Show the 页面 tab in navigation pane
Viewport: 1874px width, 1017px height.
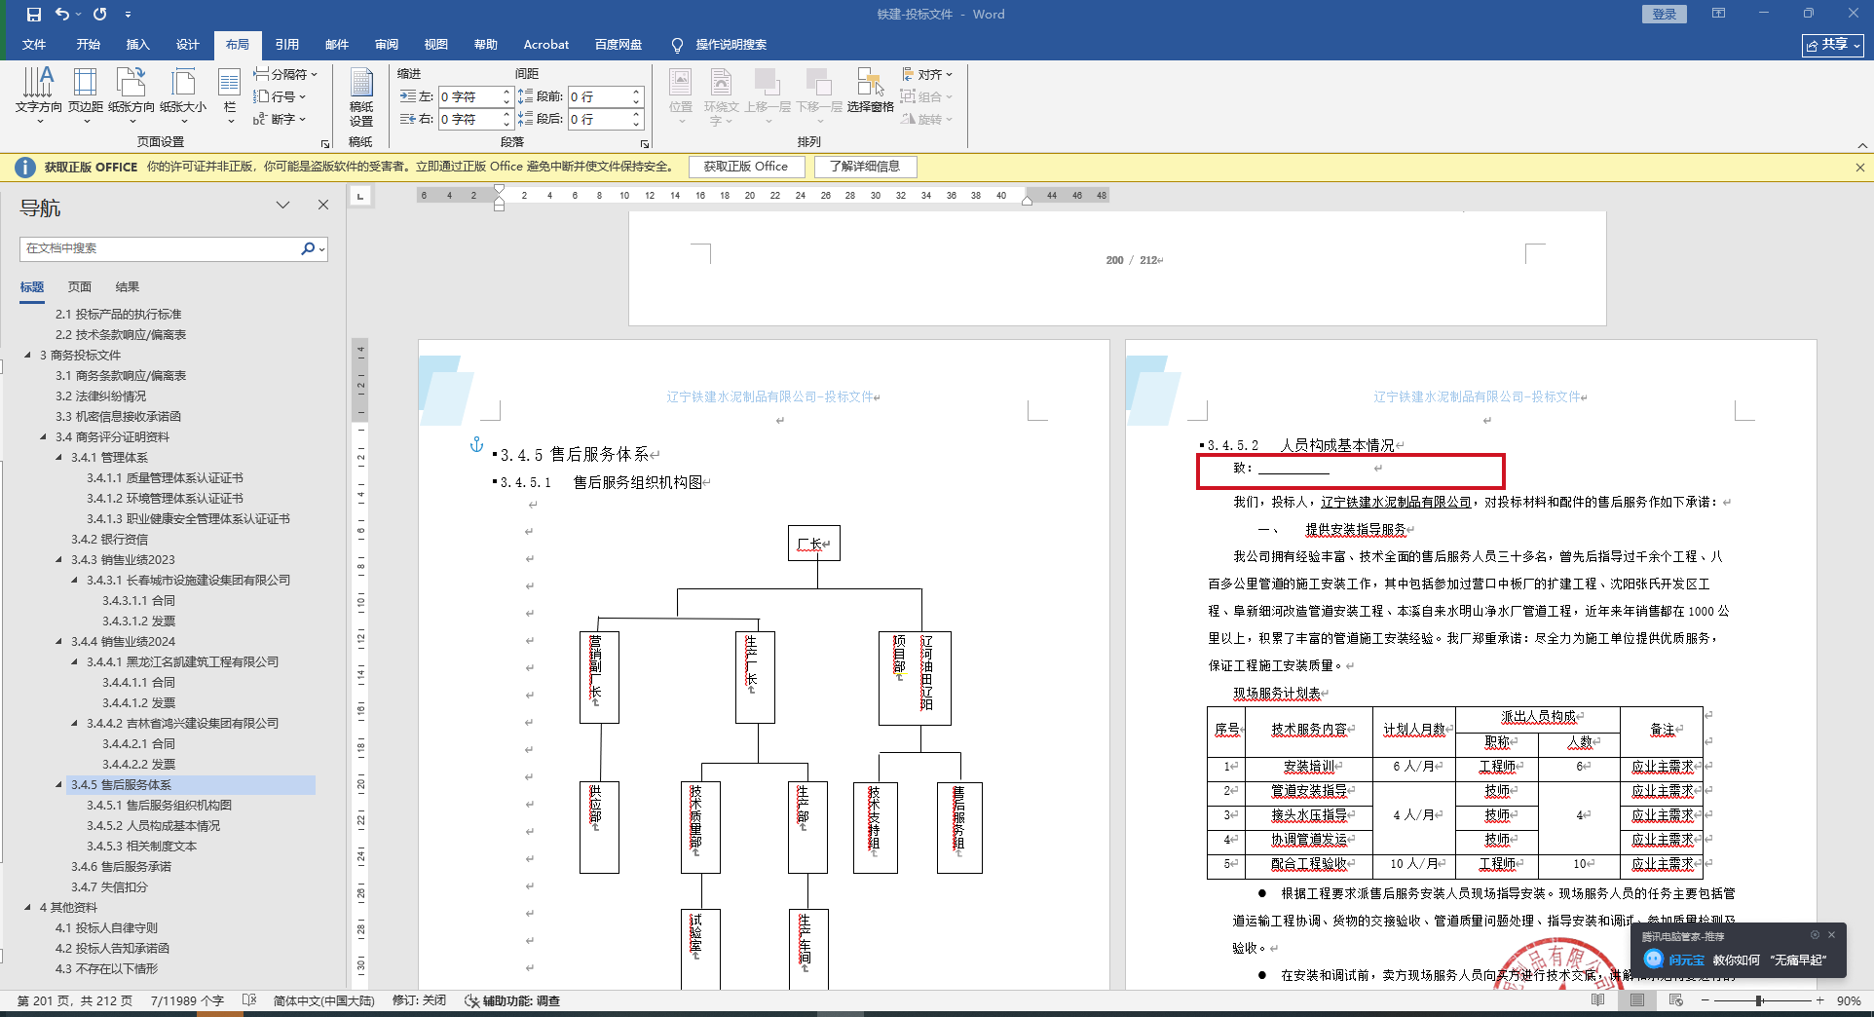(x=80, y=287)
